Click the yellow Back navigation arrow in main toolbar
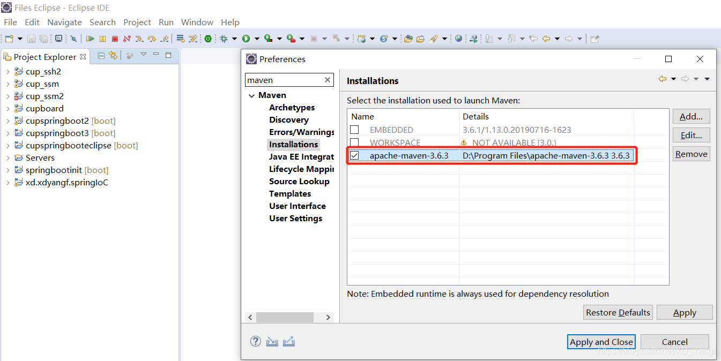 (x=546, y=39)
